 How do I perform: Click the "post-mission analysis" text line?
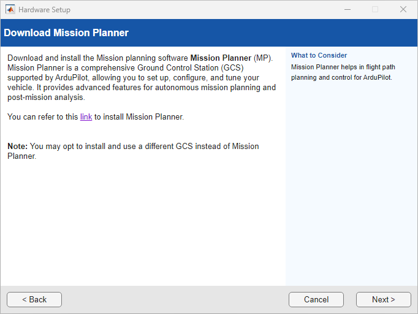[x=46, y=97]
